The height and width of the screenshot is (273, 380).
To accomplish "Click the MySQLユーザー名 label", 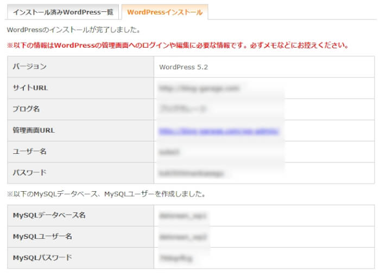I will pos(42,237).
